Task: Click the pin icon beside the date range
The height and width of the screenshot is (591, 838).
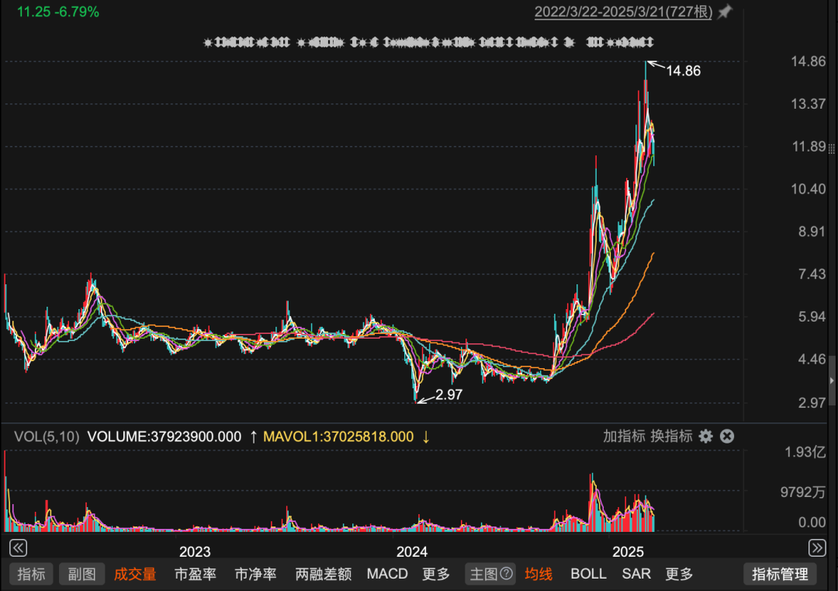Action: tap(723, 12)
